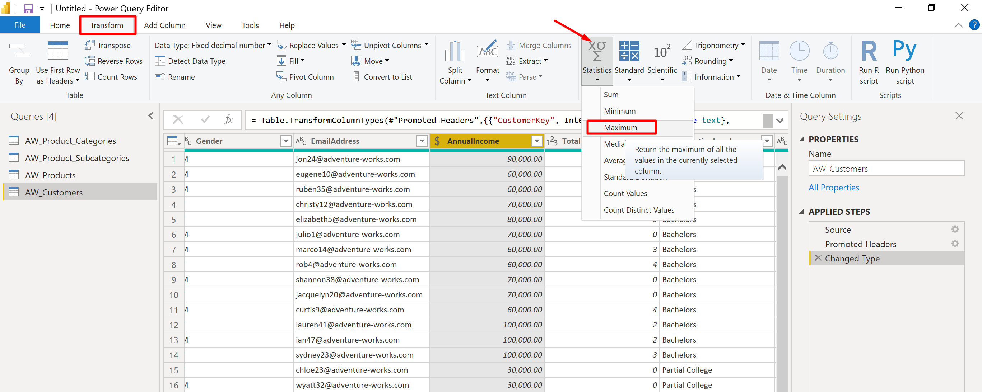
Task: Switch to the Add Column tab
Action: point(165,25)
